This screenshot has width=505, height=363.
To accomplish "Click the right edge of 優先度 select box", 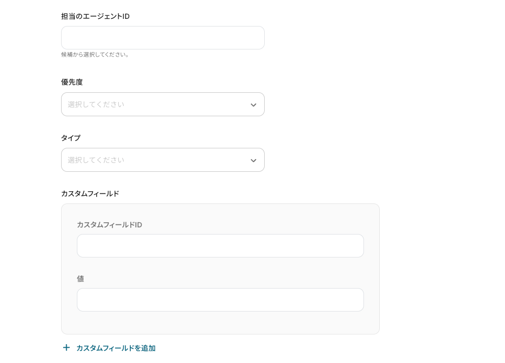I will [261, 105].
